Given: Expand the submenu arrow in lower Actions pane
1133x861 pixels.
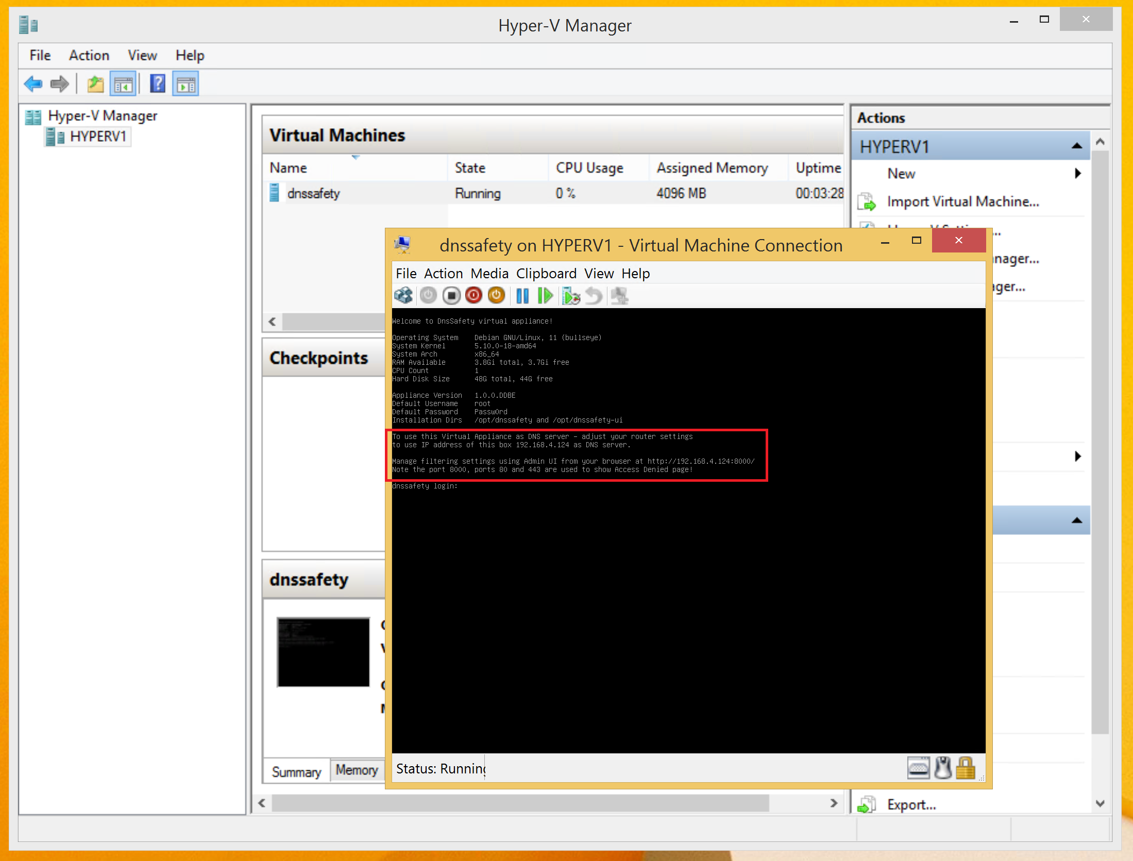Looking at the screenshot, I should point(1077,456).
